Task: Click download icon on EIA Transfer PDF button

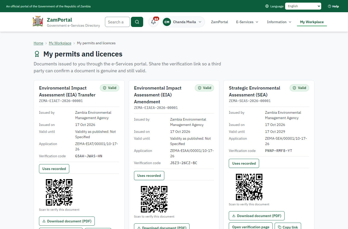Action: pyautogui.click(x=44, y=221)
